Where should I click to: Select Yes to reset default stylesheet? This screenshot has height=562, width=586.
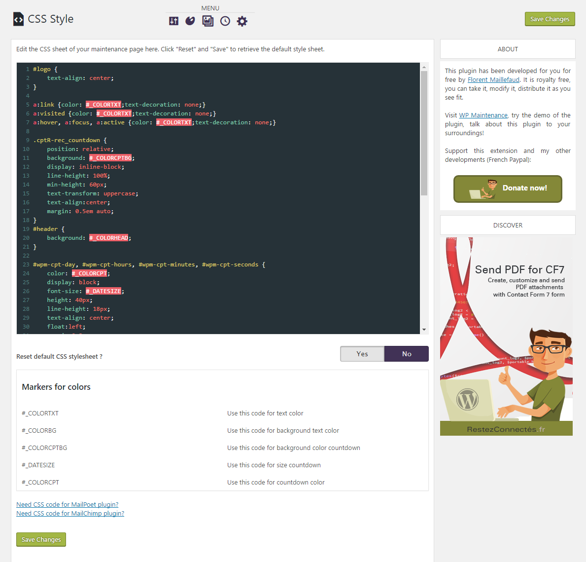(362, 354)
